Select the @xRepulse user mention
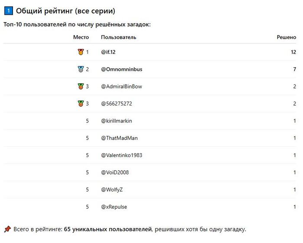 pyautogui.click(x=114, y=207)
